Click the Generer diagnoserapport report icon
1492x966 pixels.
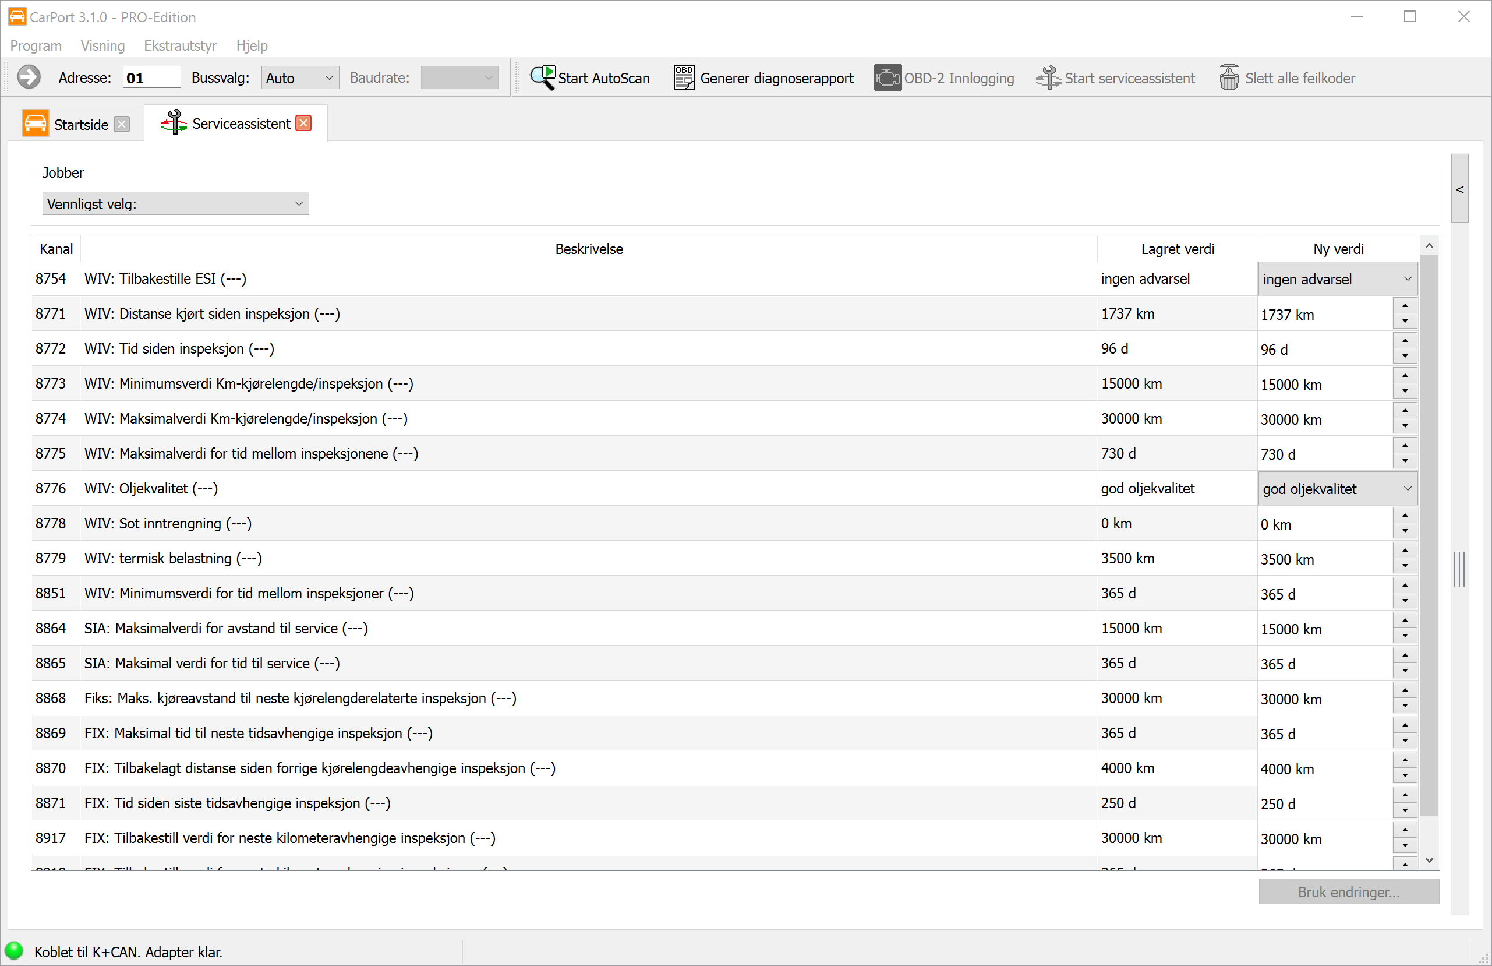683,78
